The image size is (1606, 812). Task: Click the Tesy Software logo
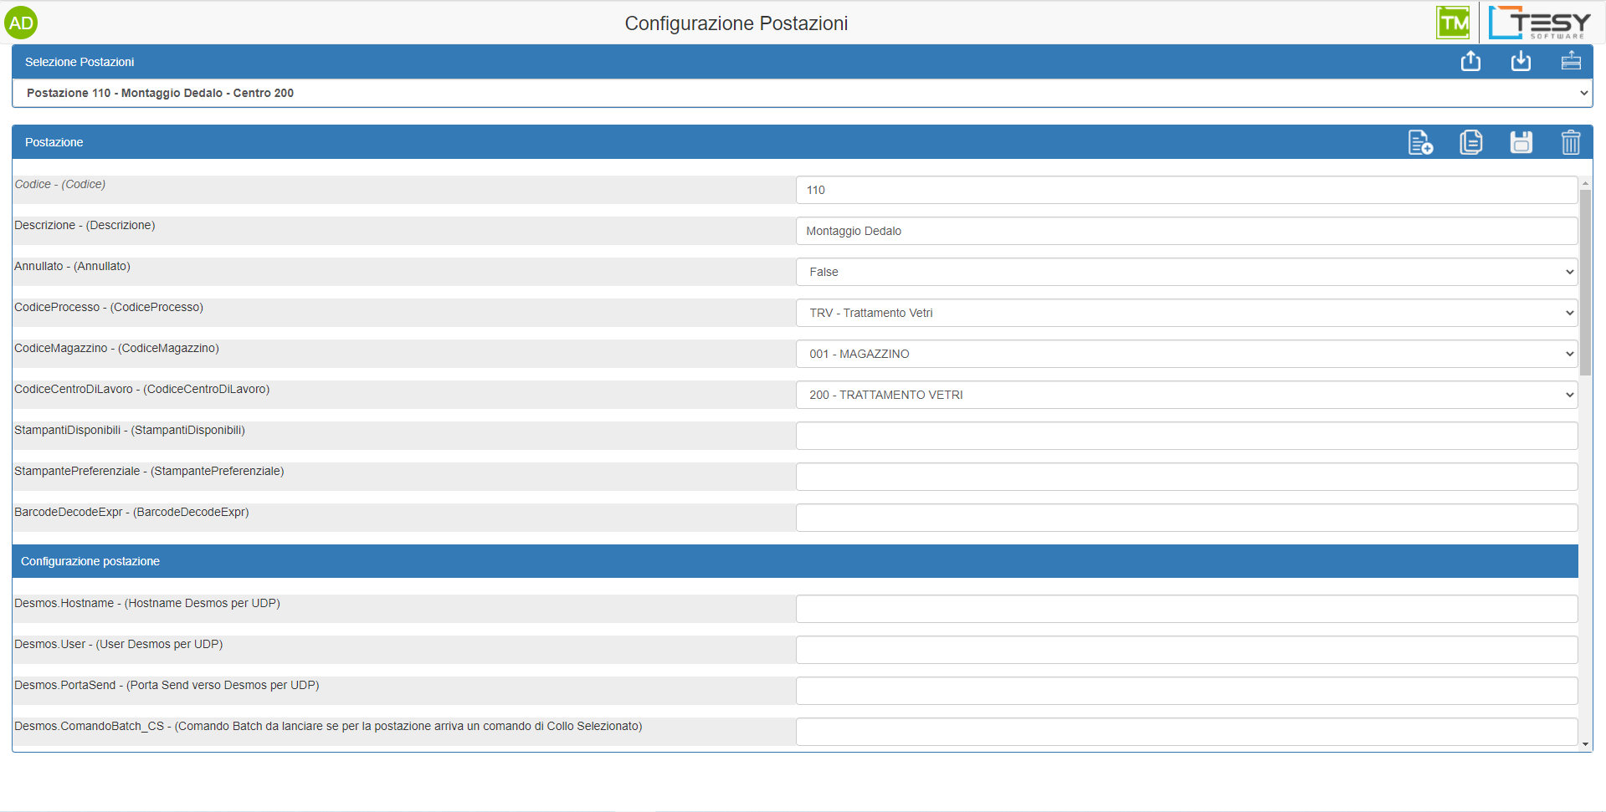tap(1539, 23)
